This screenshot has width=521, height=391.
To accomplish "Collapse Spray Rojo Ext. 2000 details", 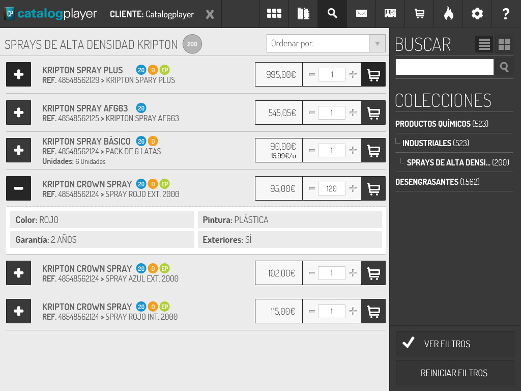I will (19, 188).
